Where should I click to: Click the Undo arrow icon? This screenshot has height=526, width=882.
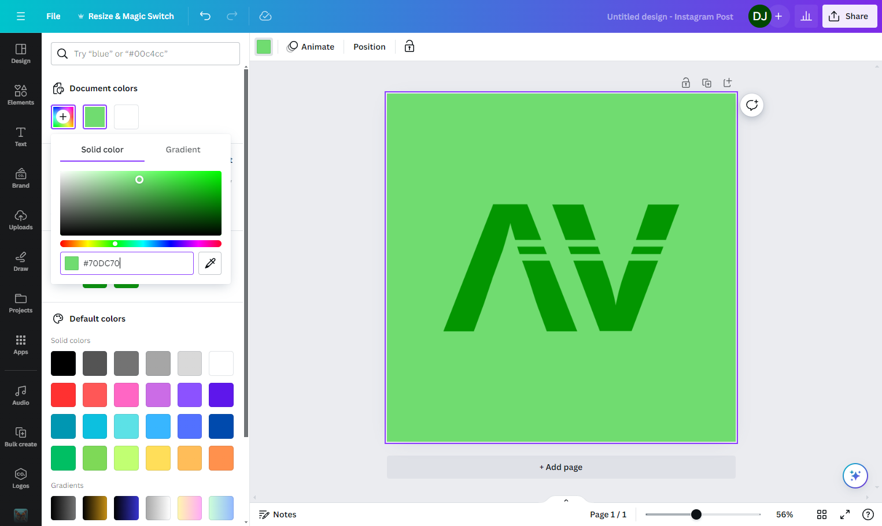coord(205,16)
